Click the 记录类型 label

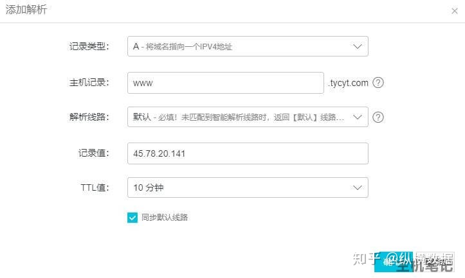[x=89, y=46]
